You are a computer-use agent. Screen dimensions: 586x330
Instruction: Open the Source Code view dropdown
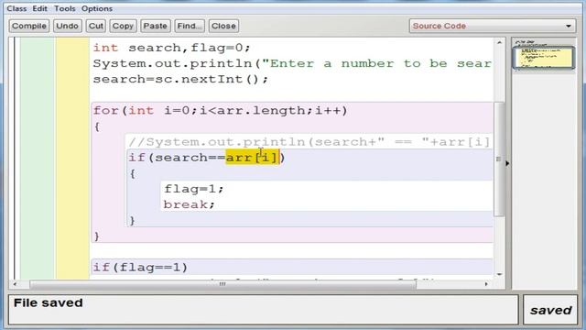point(493,26)
